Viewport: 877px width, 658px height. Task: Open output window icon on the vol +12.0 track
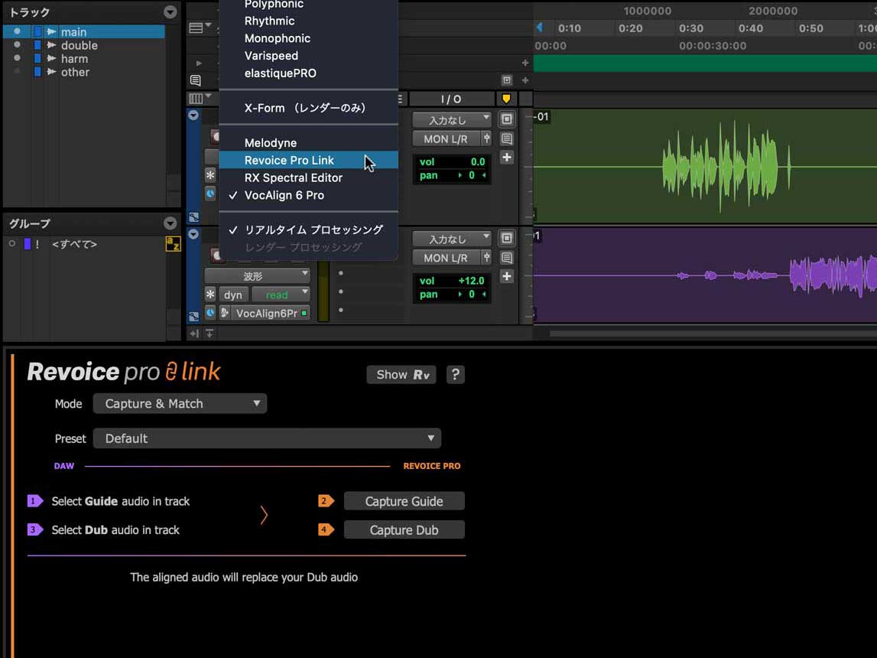click(507, 239)
